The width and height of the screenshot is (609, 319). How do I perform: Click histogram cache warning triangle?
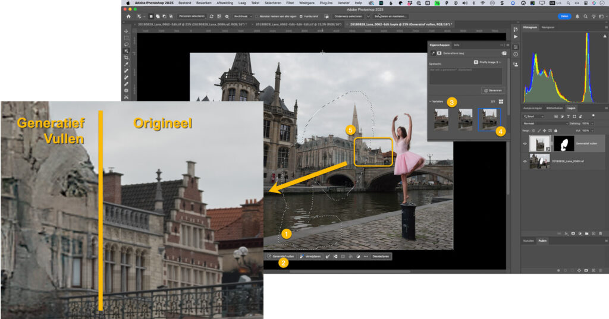[x=604, y=36]
